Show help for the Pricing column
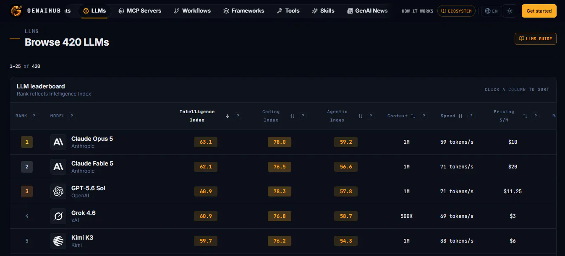This screenshot has width=565, height=256. click(536, 116)
